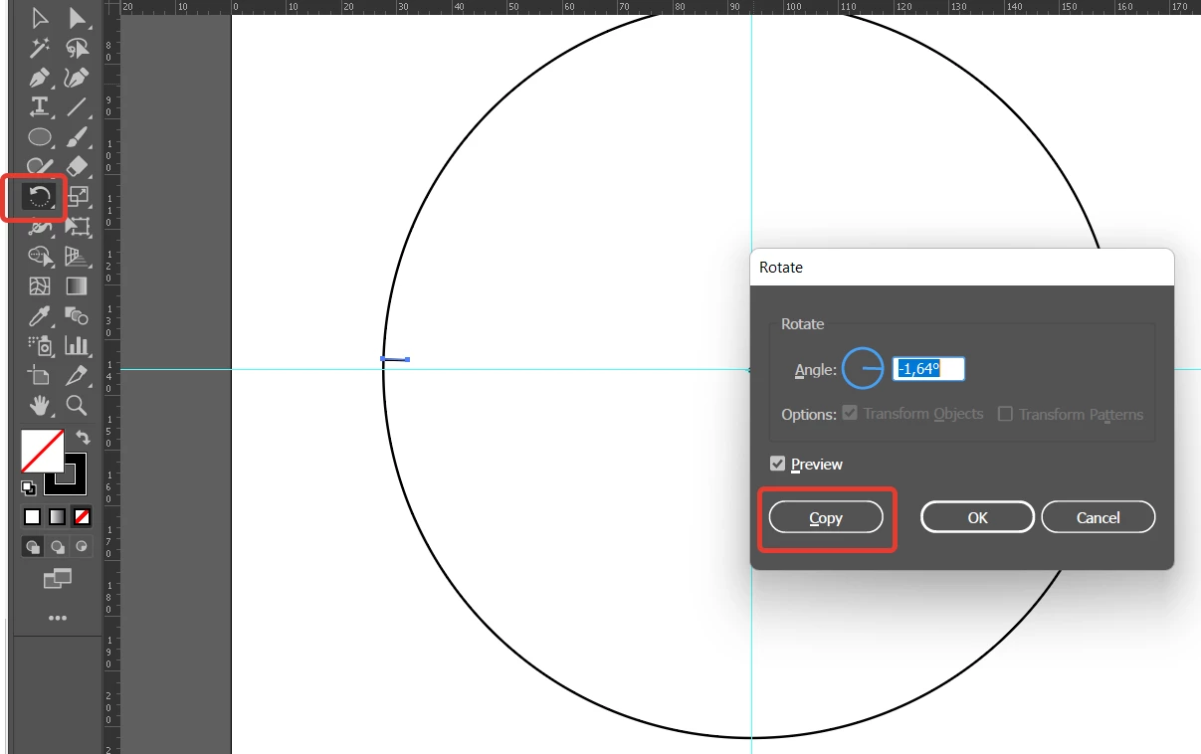Select the Slice tool
The width and height of the screenshot is (1201, 754).
(x=78, y=376)
